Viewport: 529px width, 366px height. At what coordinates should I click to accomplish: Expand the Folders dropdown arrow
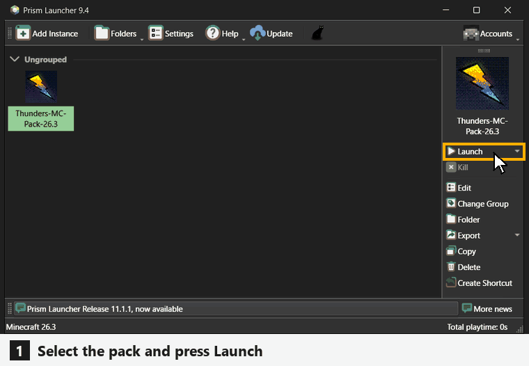coord(142,40)
